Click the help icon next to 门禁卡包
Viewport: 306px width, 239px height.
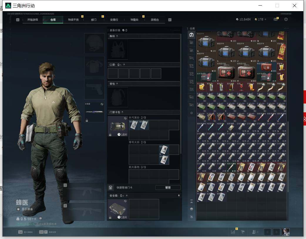pyautogui.click(x=122, y=112)
